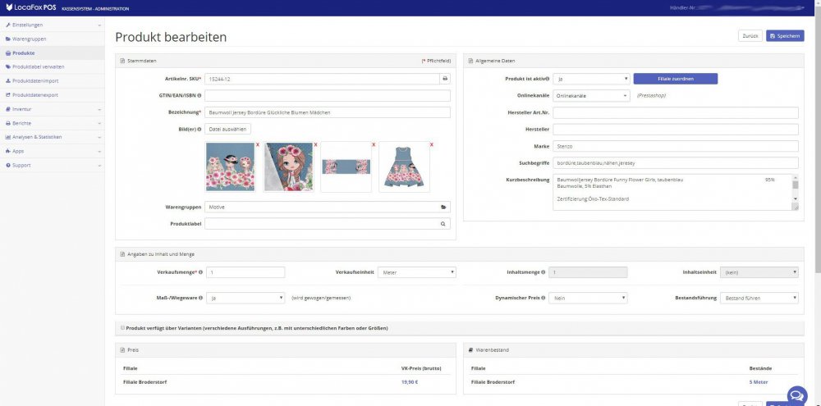The width and height of the screenshot is (821, 406).
Task: Click the Allgemeine Daten panel header icon
Action: tap(470, 61)
